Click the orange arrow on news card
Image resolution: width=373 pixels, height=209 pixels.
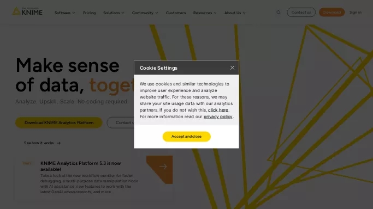pyautogui.click(x=163, y=167)
